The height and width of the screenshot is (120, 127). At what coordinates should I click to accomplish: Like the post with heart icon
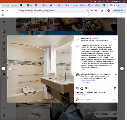coord(77,88)
